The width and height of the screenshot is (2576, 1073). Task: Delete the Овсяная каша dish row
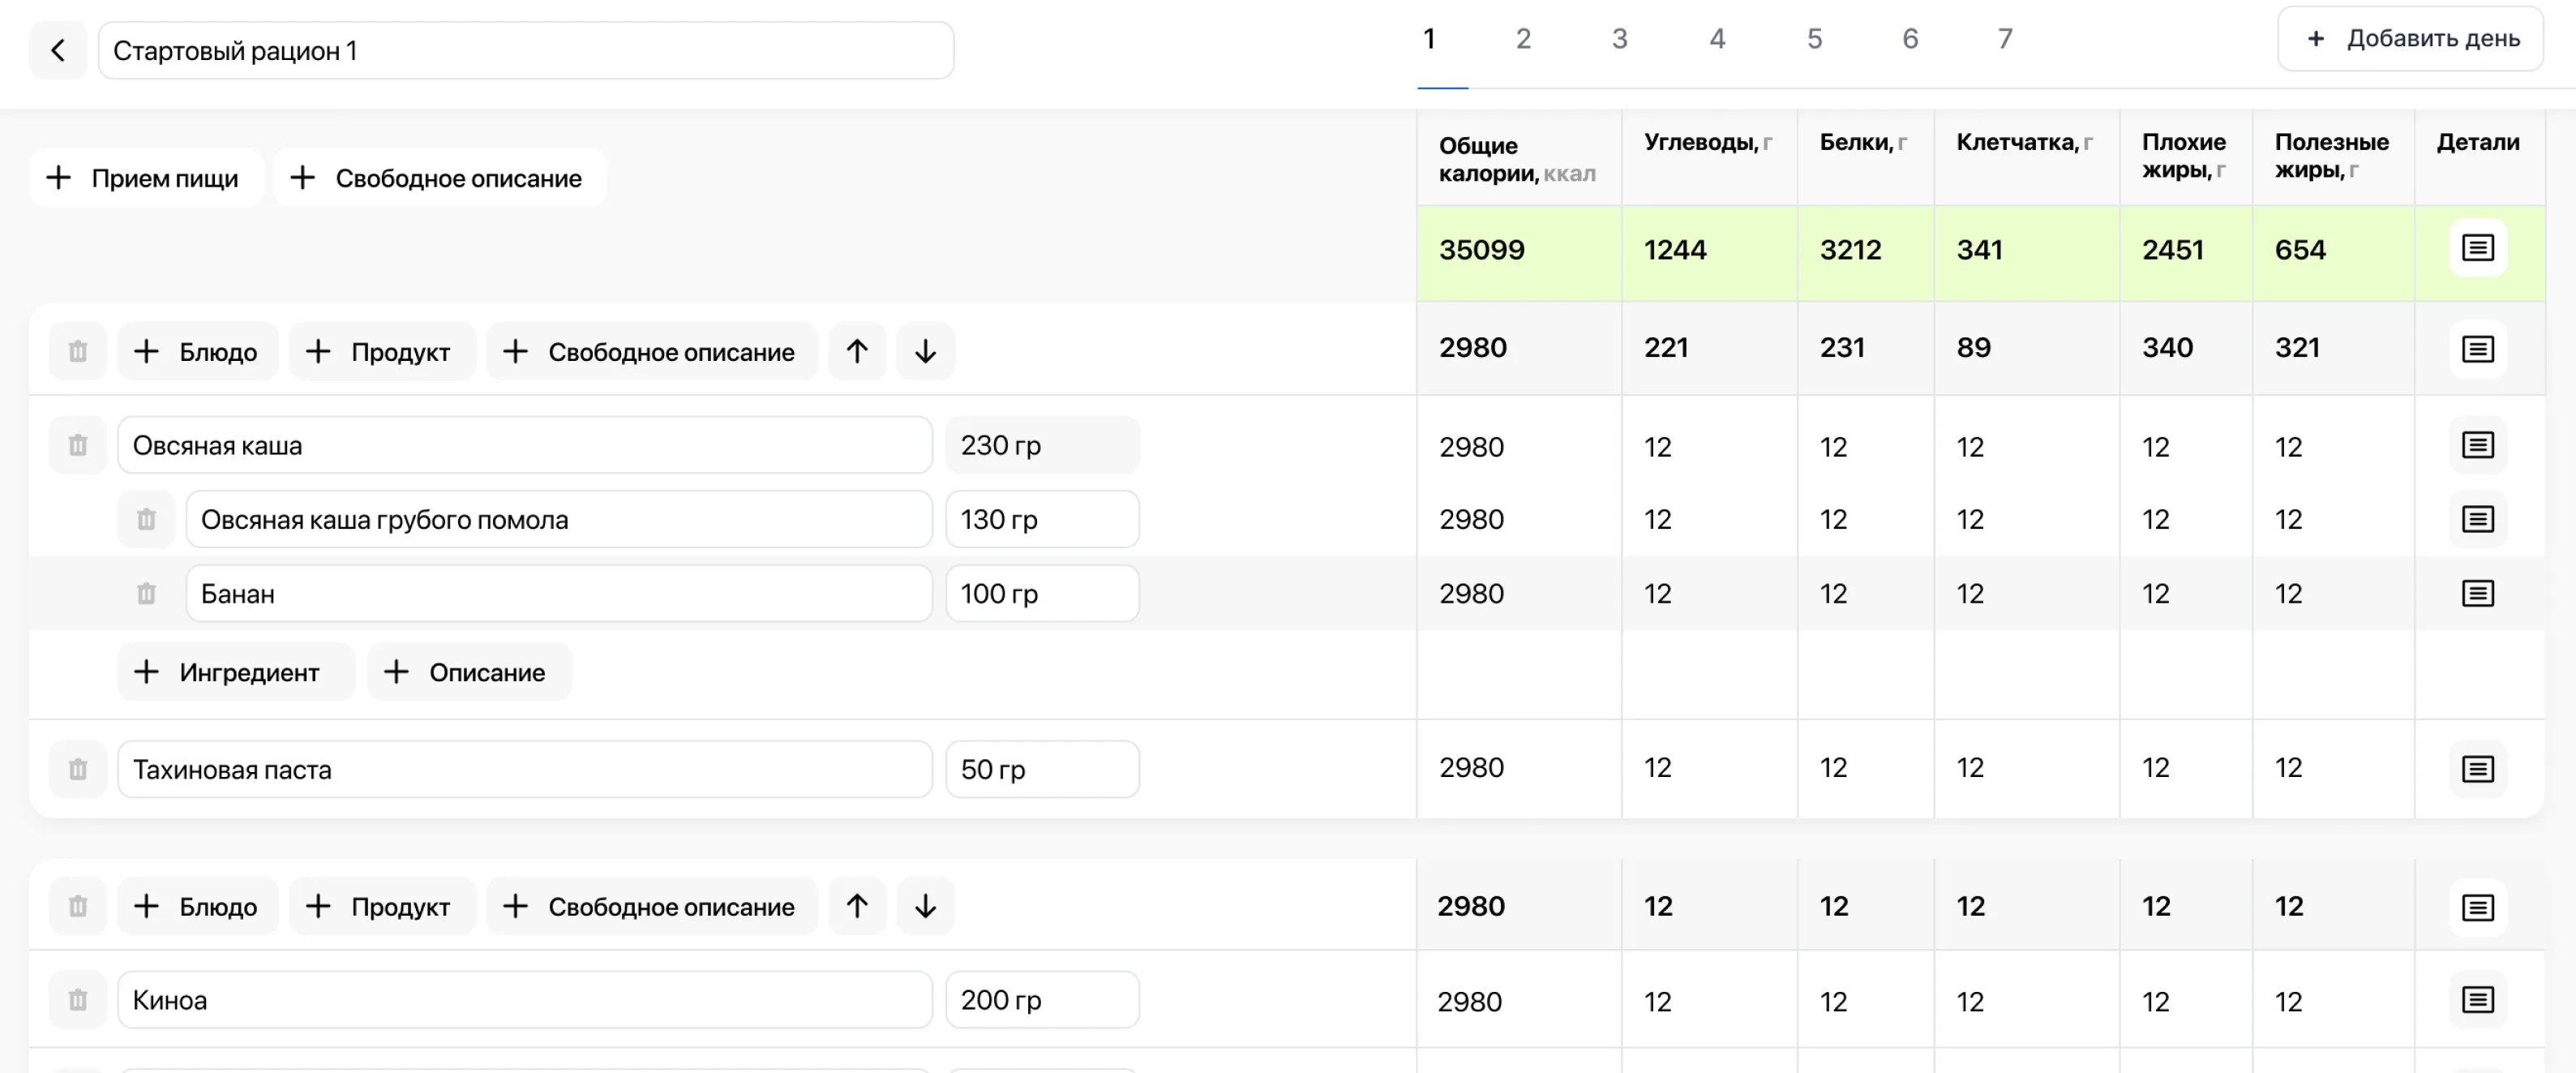78,445
